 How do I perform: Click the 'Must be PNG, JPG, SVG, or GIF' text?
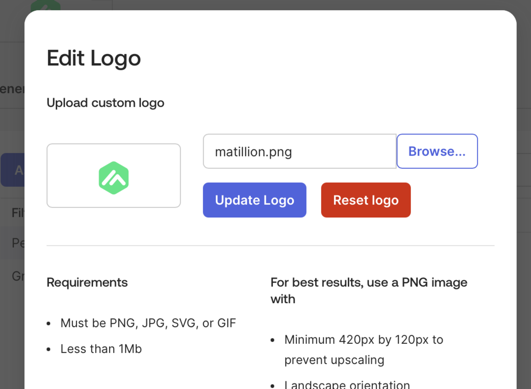(x=148, y=323)
